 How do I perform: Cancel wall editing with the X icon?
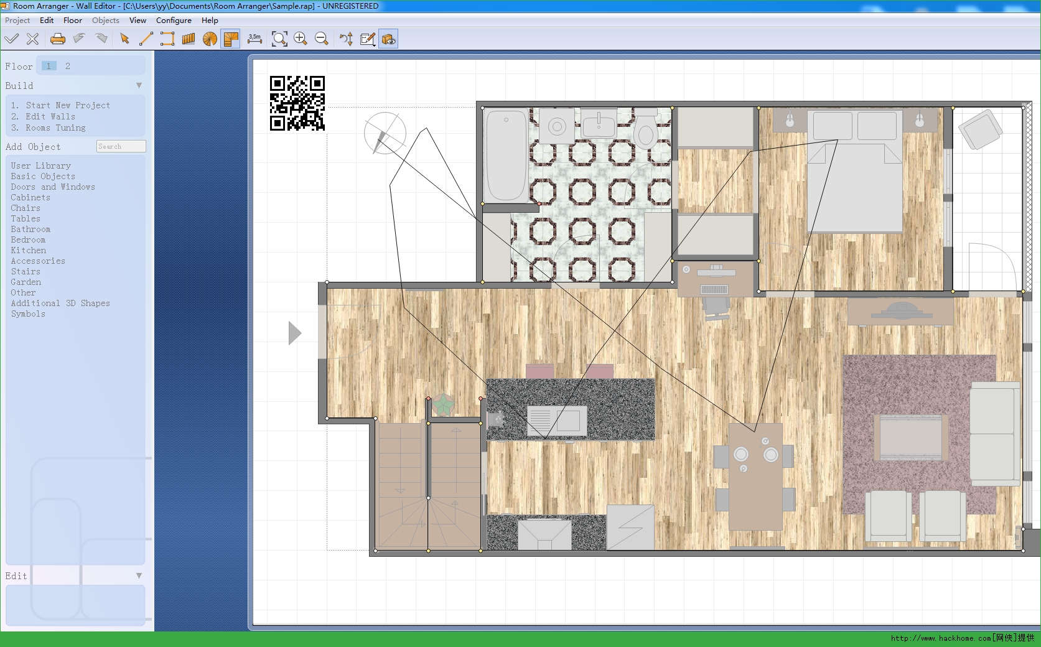(x=33, y=39)
